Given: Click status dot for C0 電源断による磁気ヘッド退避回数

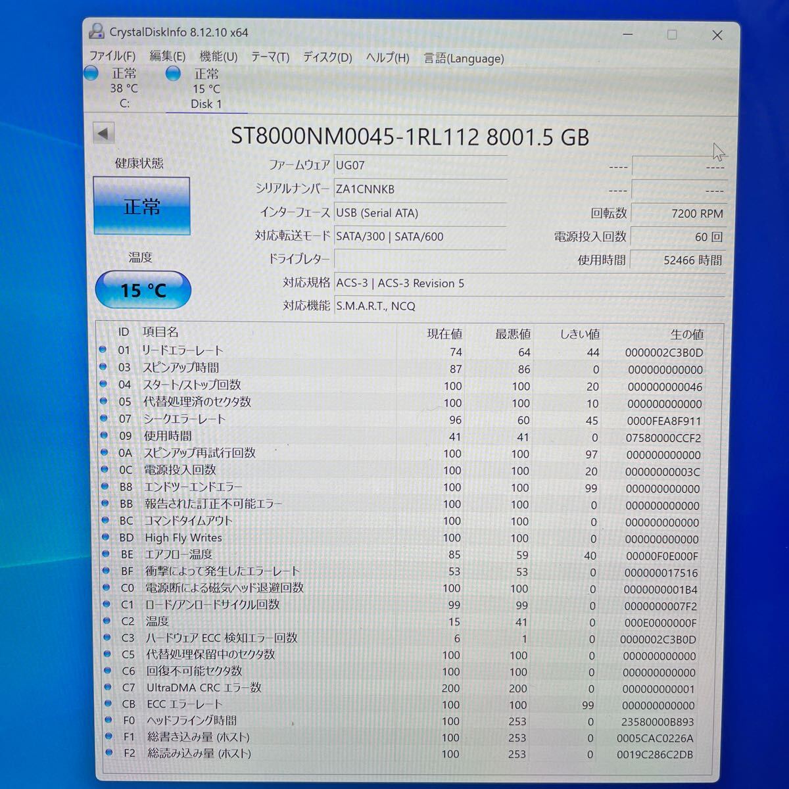Looking at the screenshot, I should (x=105, y=587).
